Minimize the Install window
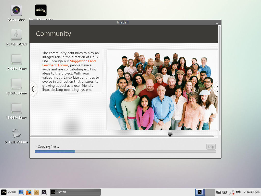 point(217,23)
